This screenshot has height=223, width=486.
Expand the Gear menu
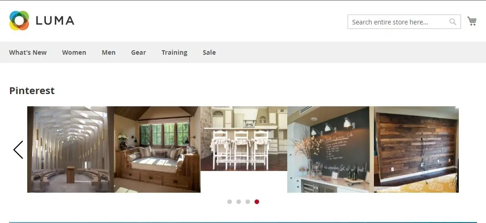click(138, 52)
